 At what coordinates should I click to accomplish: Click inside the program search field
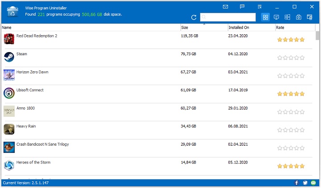coord(230,17)
